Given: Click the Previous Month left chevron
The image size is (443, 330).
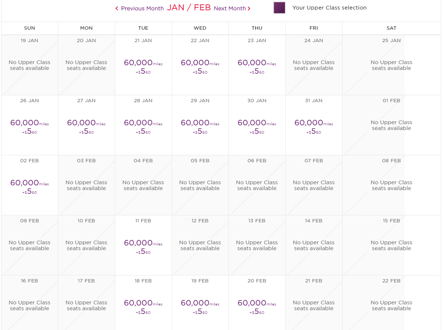Looking at the screenshot, I should [117, 8].
